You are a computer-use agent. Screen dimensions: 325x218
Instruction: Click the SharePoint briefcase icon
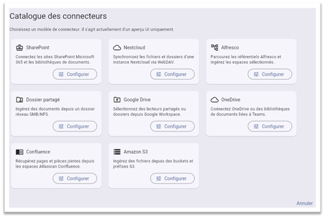click(19, 47)
